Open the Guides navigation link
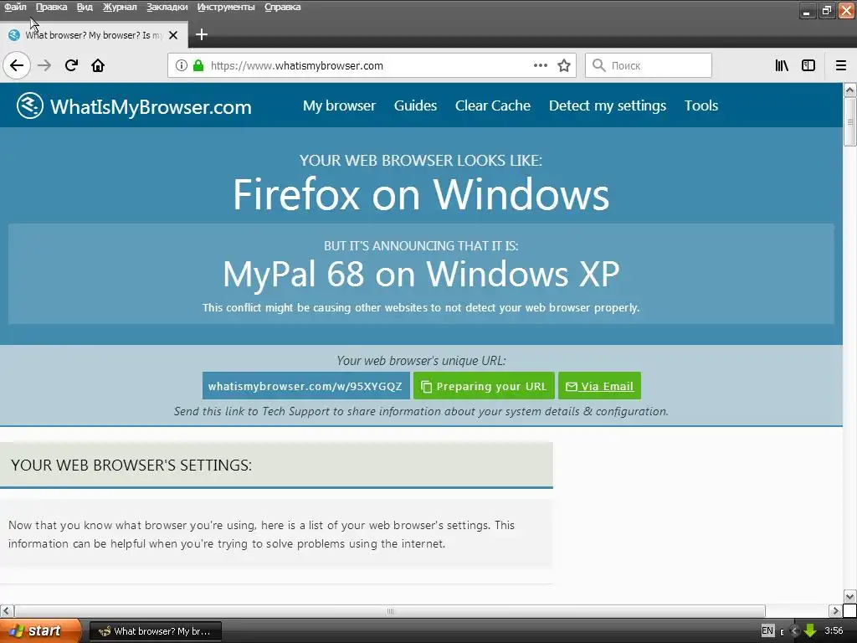Image resolution: width=857 pixels, height=643 pixels. point(415,105)
